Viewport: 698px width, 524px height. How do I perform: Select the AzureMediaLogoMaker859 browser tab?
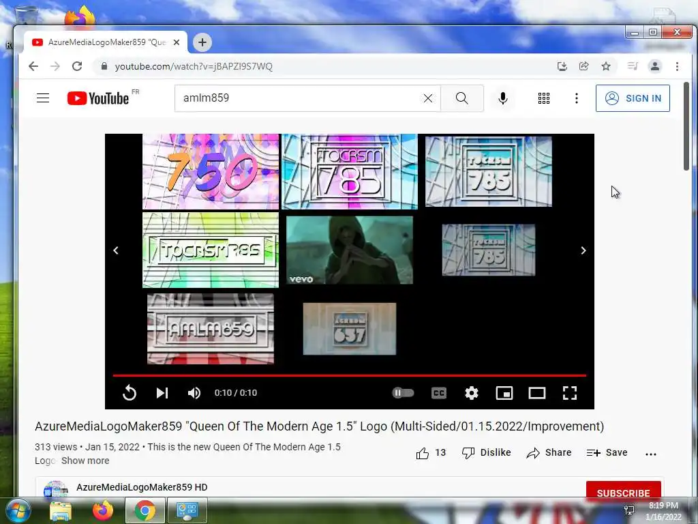pyautogui.click(x=106, y=42)
